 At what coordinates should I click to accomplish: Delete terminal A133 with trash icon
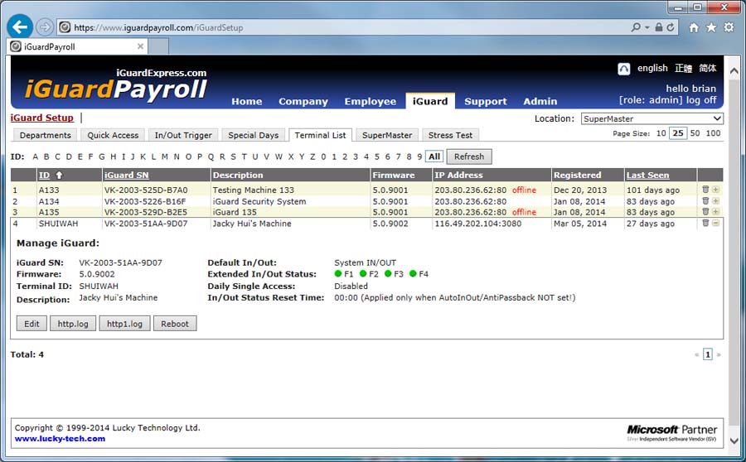705,189
